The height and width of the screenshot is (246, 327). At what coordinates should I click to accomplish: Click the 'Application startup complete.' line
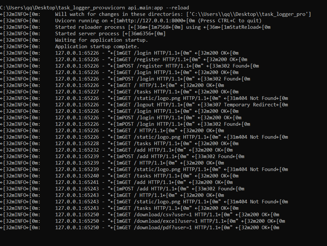click(97, 47)
